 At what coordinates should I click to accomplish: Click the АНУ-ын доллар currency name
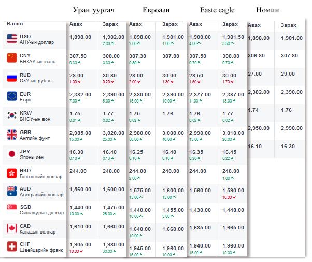click(x=37, y=42)
